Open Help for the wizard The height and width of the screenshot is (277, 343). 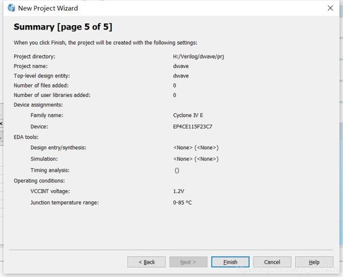pyautogui.click(x=314, y=262)
